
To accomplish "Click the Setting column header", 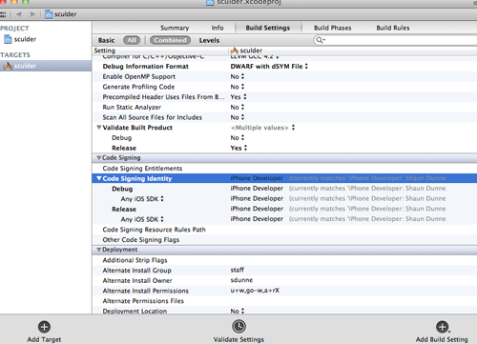I will (x=105, y=51).
